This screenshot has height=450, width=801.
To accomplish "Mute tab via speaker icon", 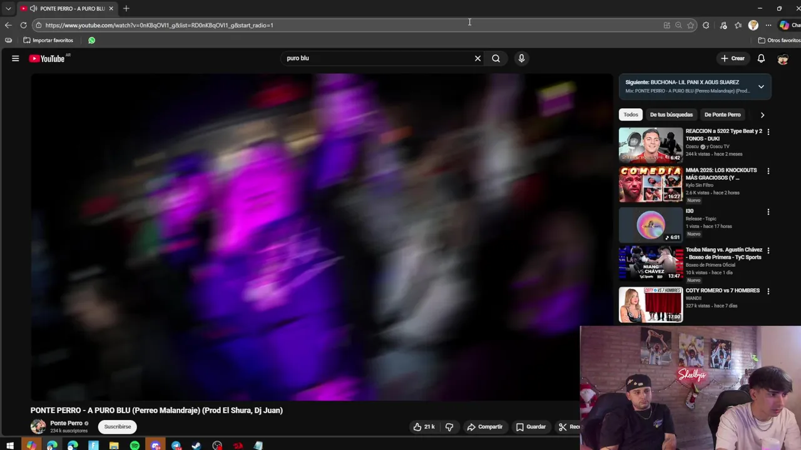I will (x=33, y=8).
